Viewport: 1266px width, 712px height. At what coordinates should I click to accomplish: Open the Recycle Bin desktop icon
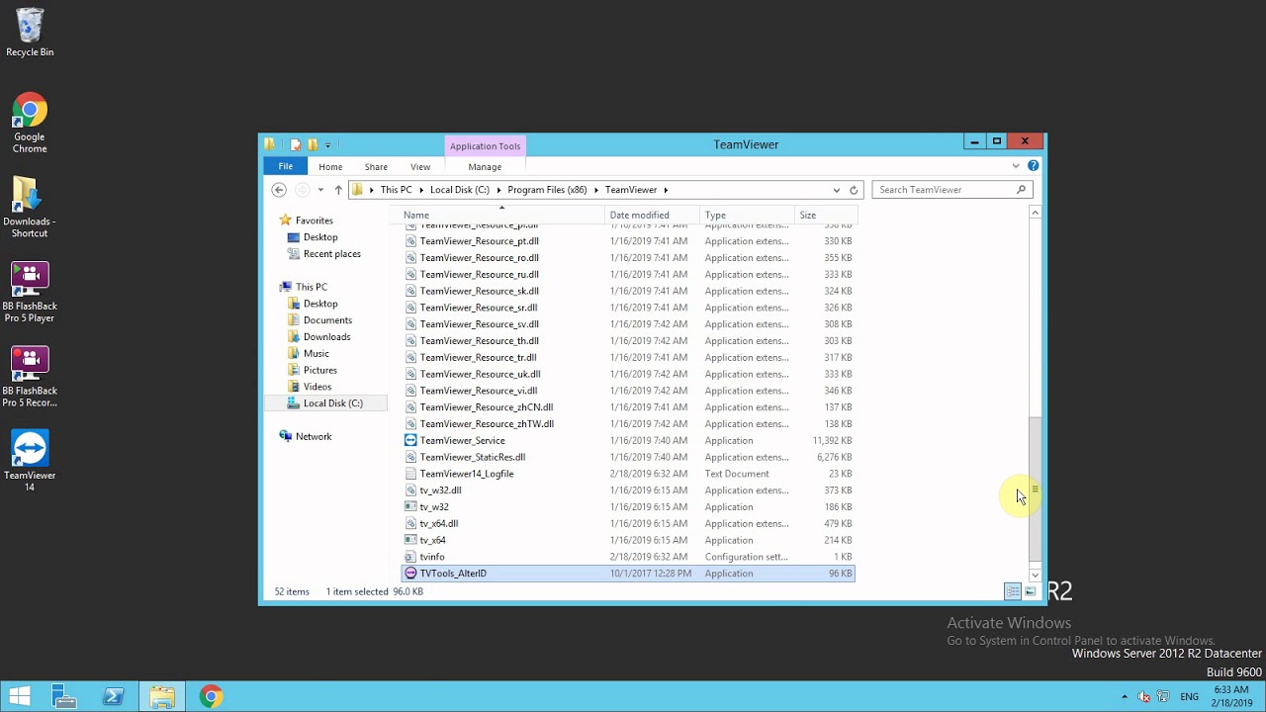30,33
